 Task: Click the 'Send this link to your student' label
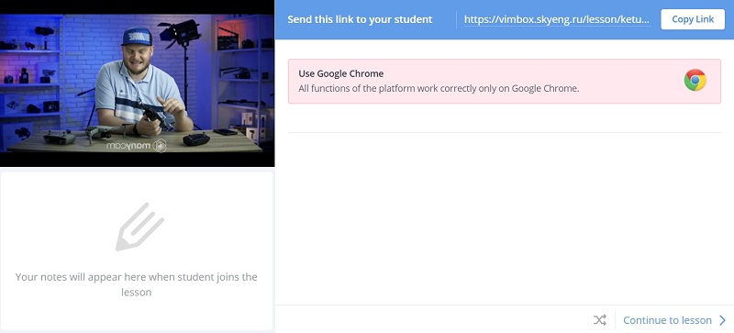[x=360, y=19]
